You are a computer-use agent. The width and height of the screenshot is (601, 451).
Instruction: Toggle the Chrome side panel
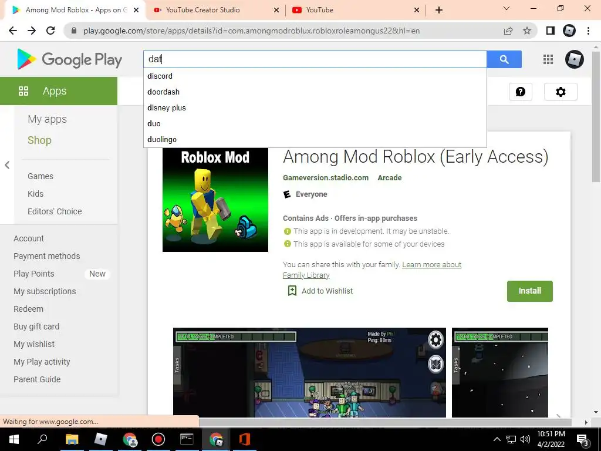[x=551, y=31]
